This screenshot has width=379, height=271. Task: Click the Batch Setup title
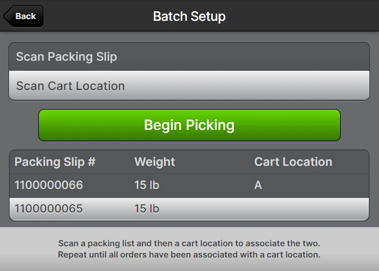click(x=189, y=16)
